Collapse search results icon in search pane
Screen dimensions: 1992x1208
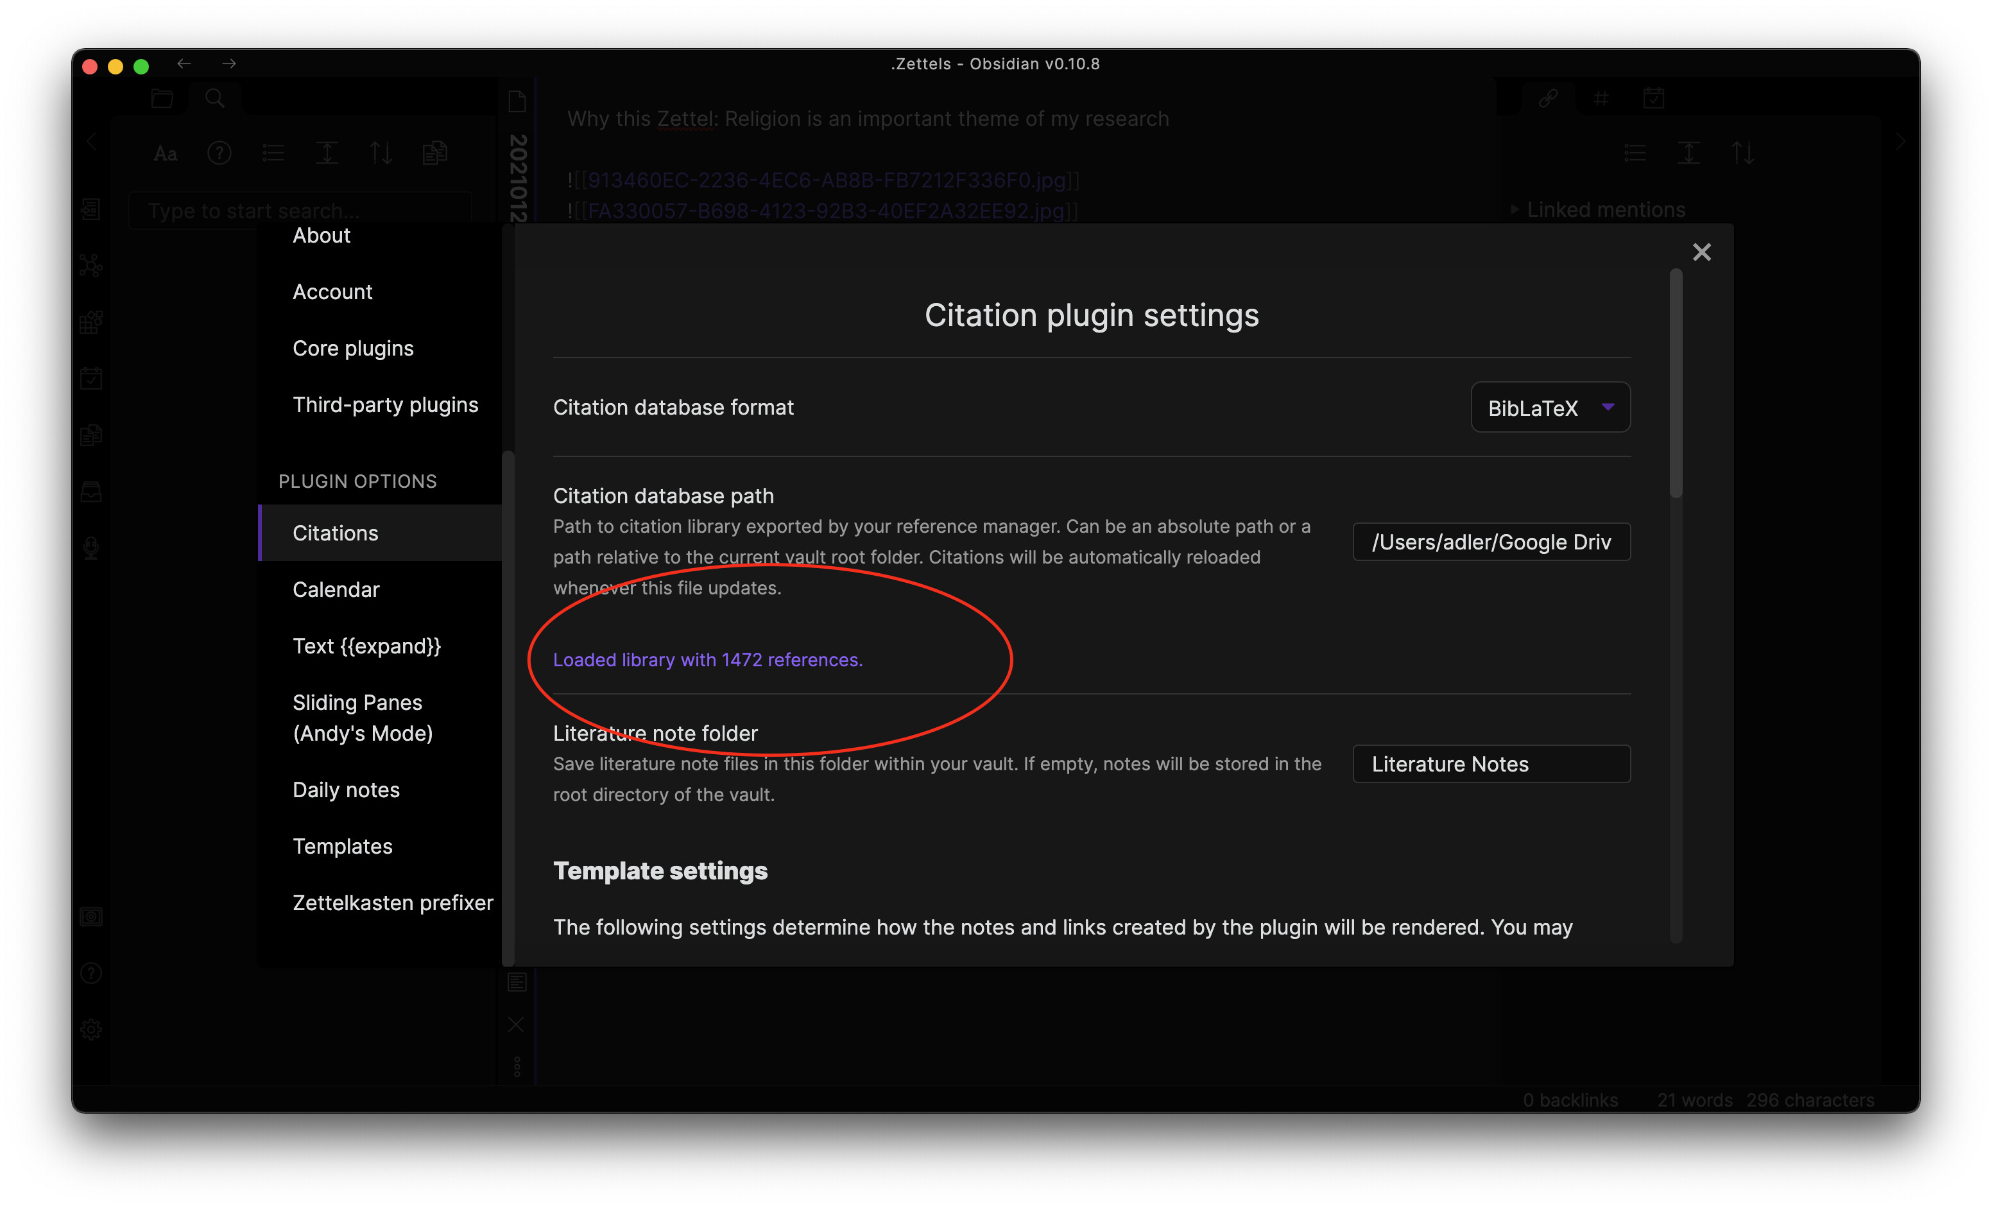tap(327, 153)
